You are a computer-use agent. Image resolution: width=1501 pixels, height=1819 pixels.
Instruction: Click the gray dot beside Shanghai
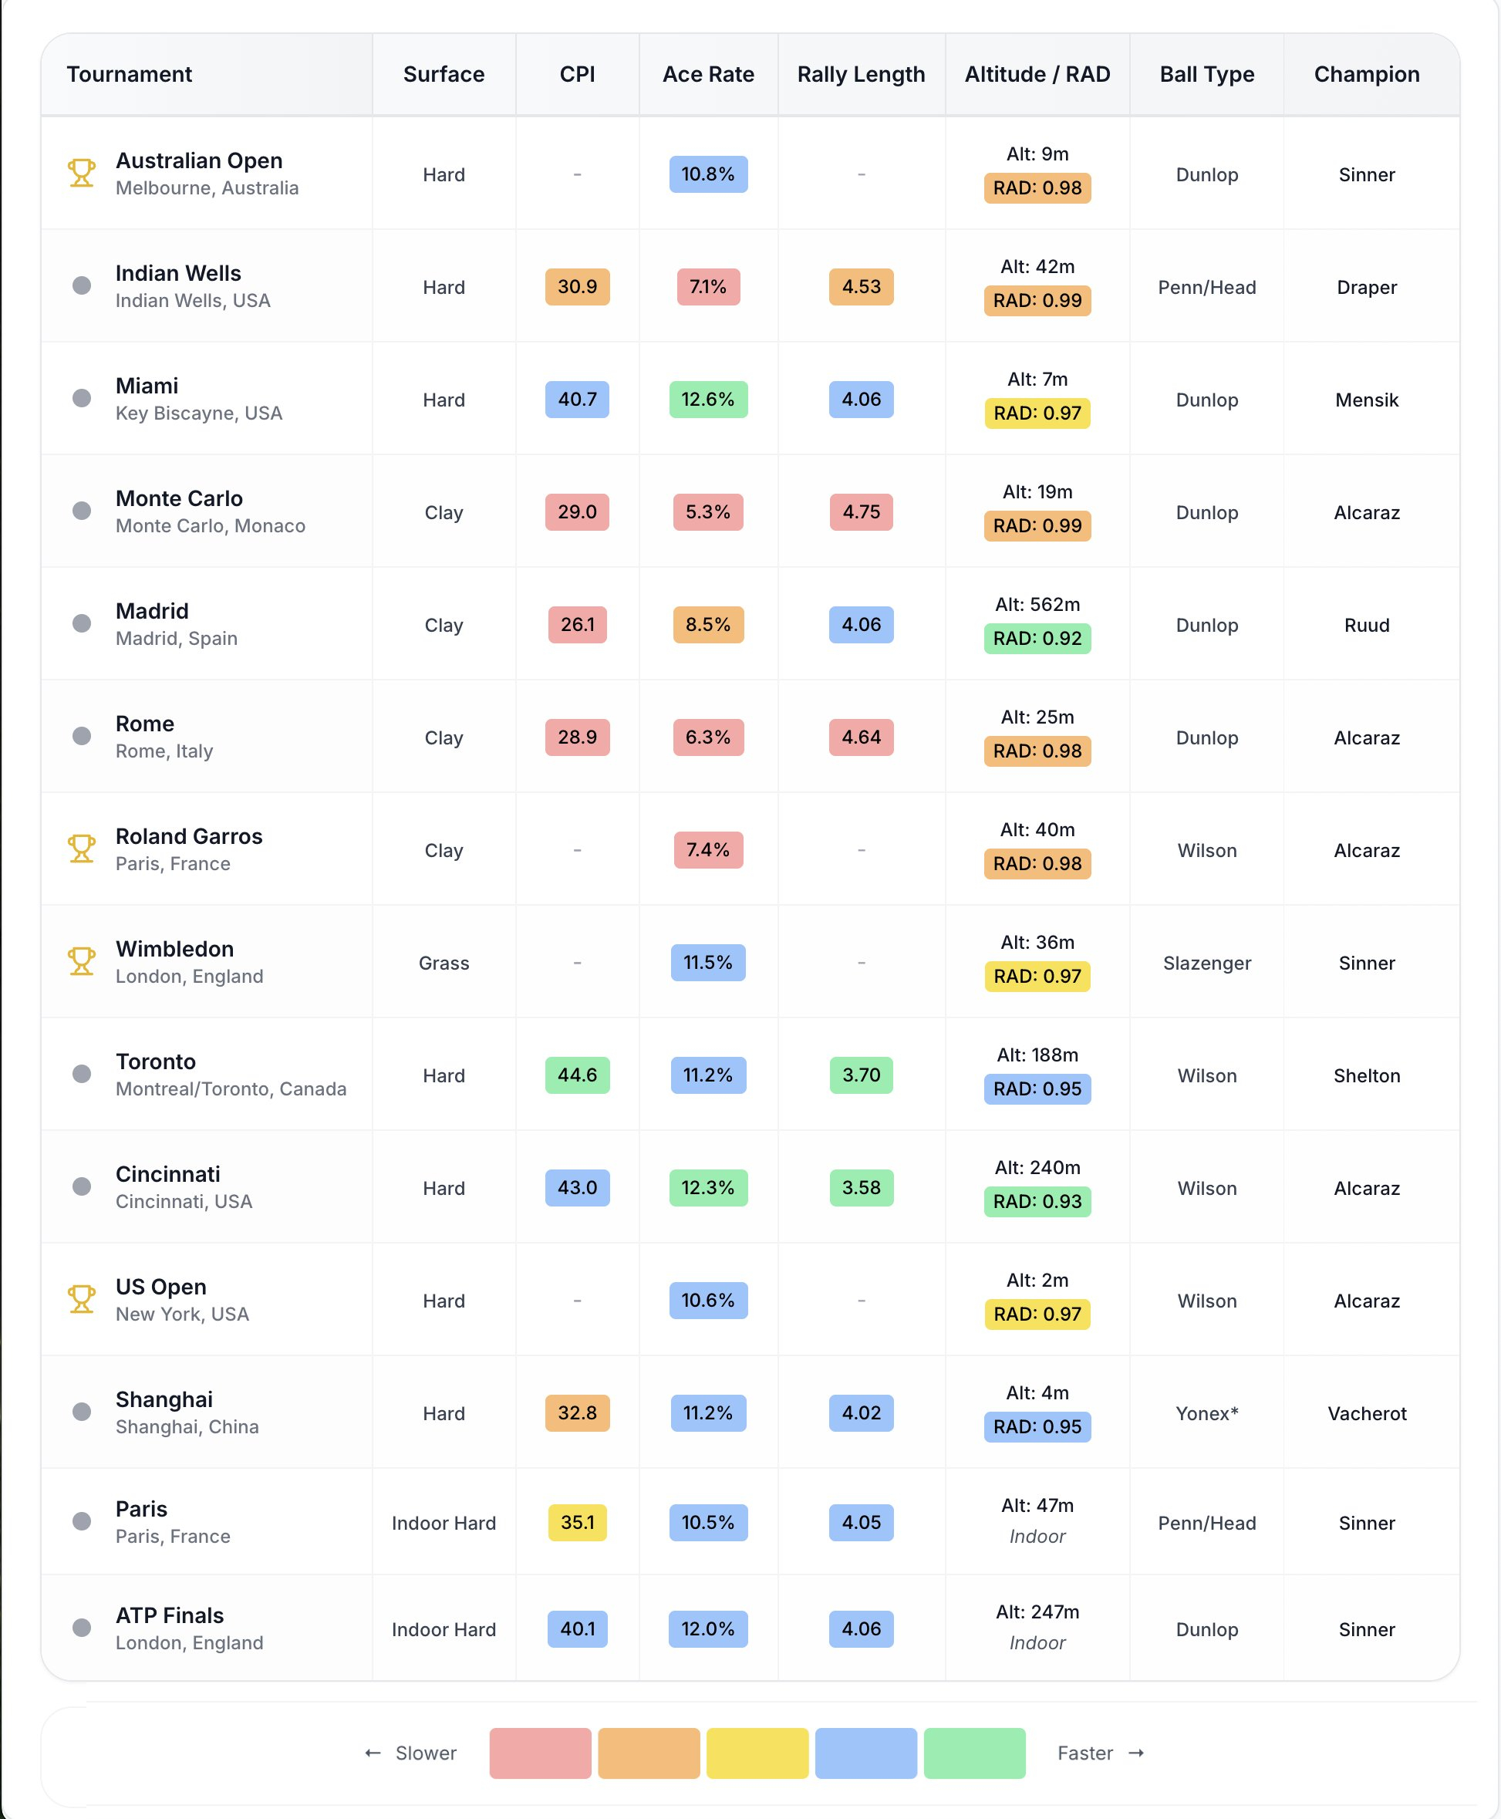81,1412
